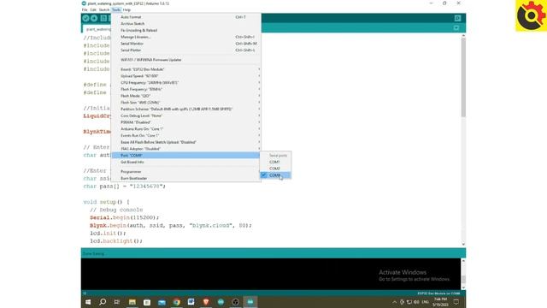Open the notification center icon

[456, 302]
